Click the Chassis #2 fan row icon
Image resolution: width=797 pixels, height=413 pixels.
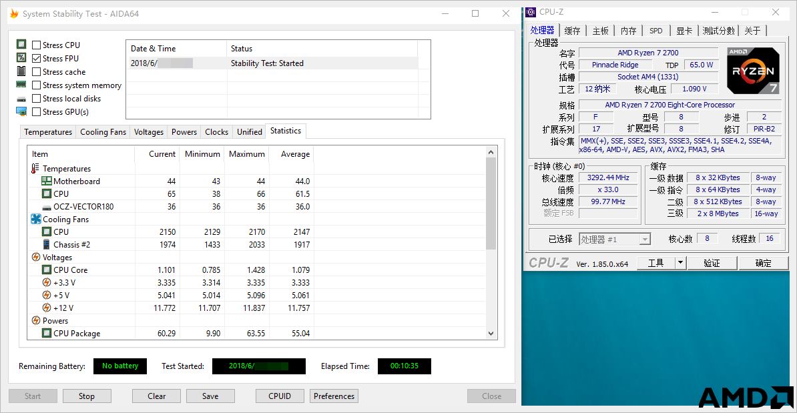tap(47, 244)
